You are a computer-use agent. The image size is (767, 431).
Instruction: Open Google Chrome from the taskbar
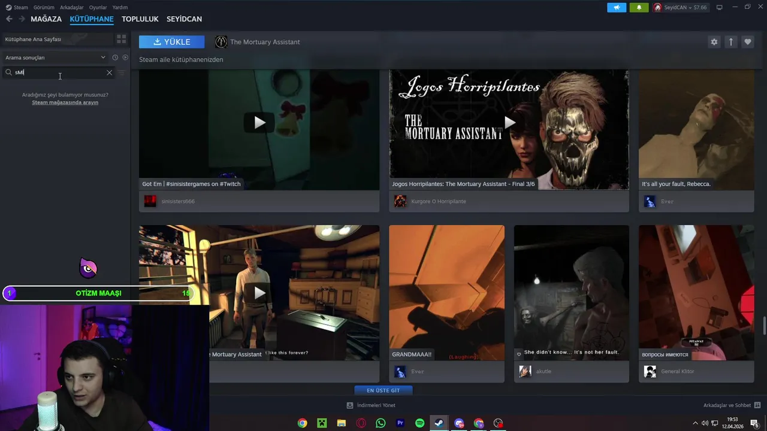click(x=303, y=423)
